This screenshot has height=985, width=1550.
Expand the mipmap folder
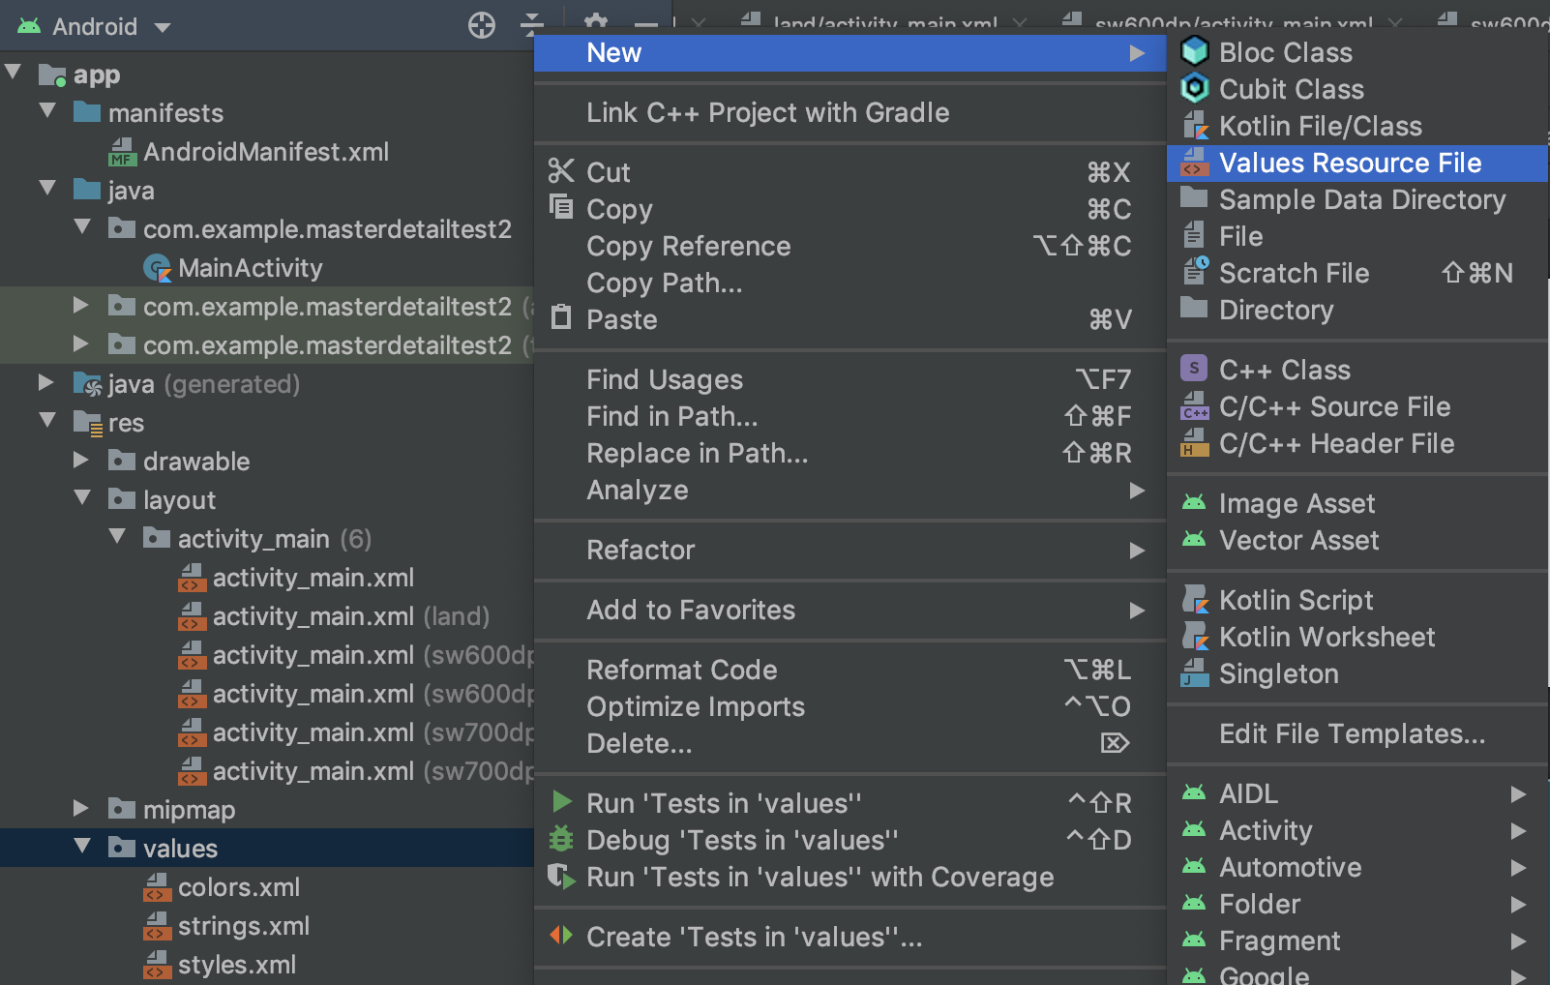[x=81, y=808]
